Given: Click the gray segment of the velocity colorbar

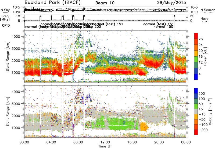Looking at the screenshot, I should pyautogui.click(x=196, y=111).
